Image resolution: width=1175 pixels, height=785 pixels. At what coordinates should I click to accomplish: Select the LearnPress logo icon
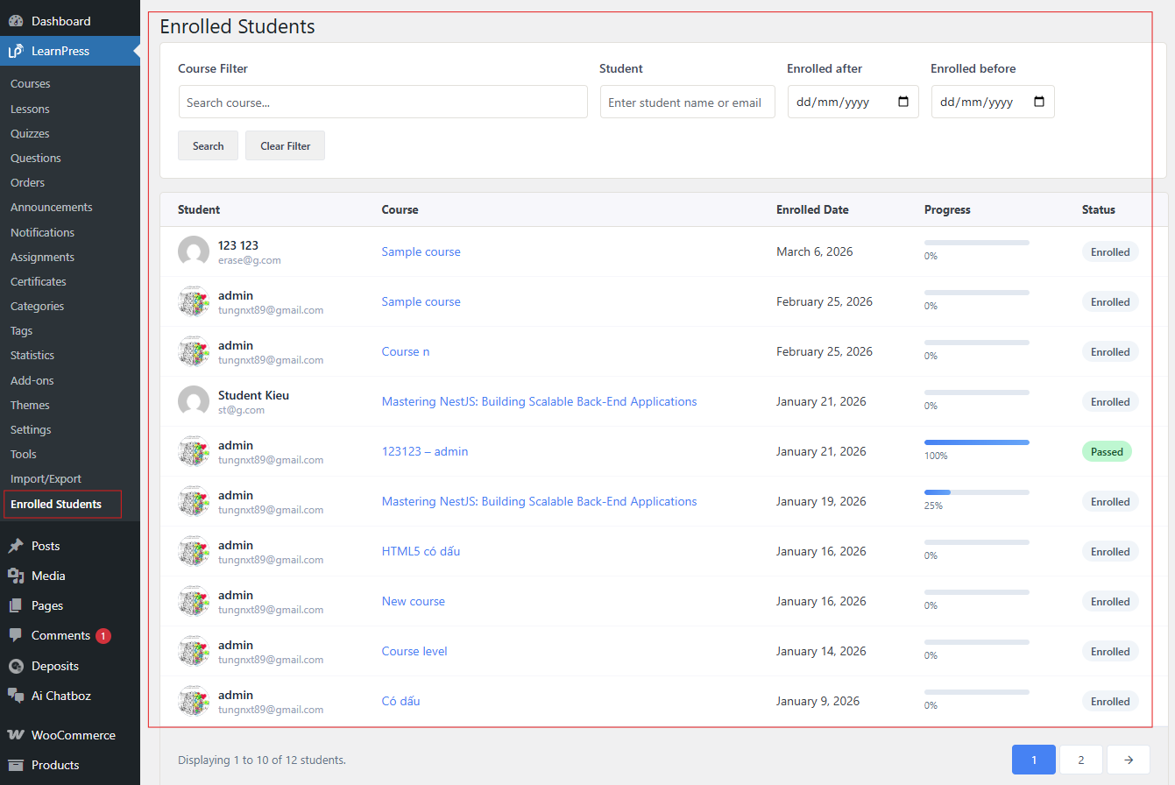15,51
